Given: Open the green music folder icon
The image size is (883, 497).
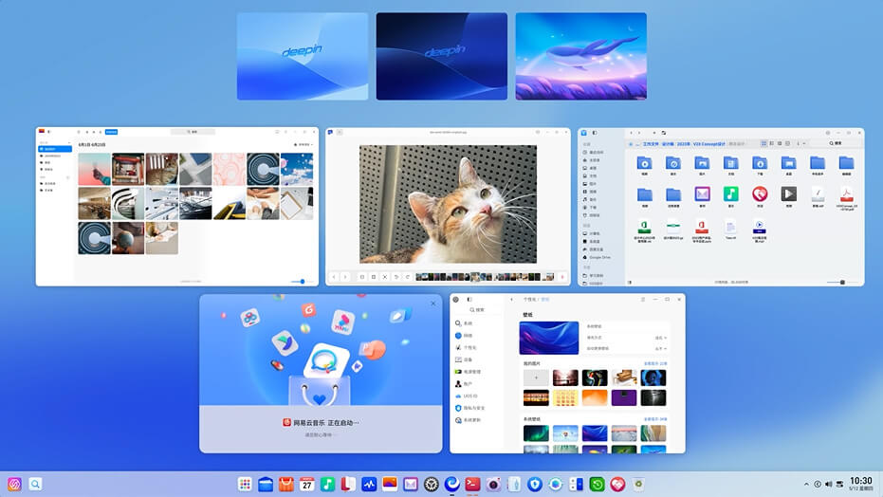Looking at the screenshot, I should tap(730, 194).
